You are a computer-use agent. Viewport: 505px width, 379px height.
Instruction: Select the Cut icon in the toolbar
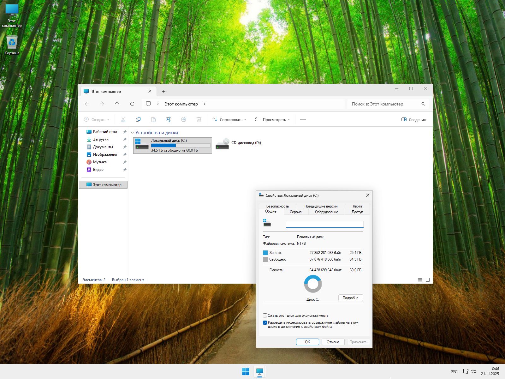pyautogui.click(x=123, y=119)
